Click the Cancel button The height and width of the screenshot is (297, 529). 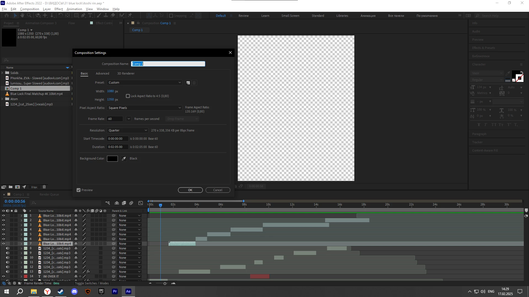(218, 190)
